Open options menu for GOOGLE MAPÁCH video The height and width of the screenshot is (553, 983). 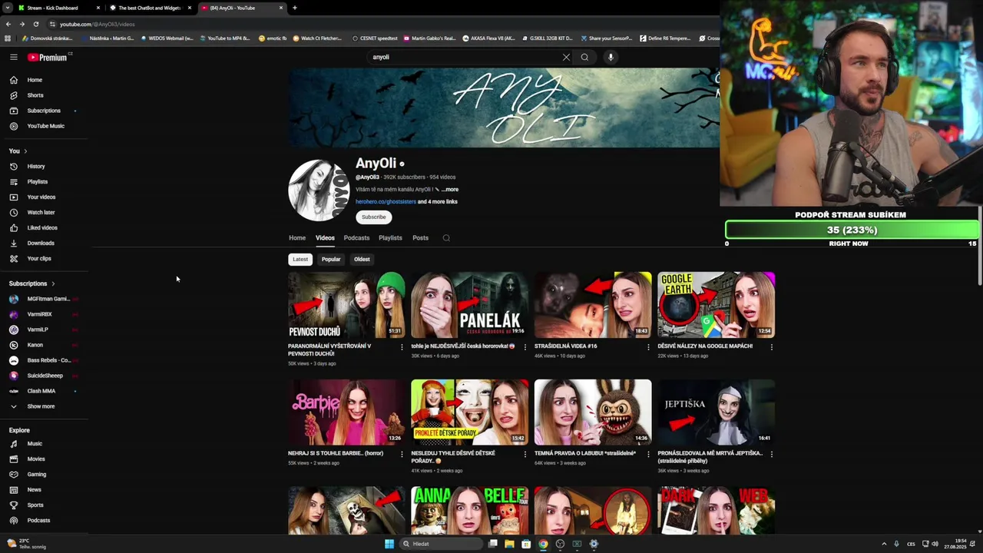point(772,347)
